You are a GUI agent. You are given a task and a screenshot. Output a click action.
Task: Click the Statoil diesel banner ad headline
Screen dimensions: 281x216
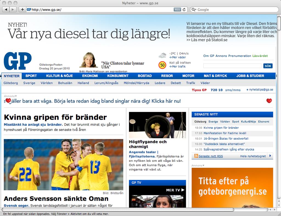point(89,33)
